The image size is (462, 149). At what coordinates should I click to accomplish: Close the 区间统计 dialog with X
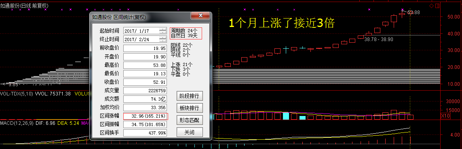click(200, 15)
